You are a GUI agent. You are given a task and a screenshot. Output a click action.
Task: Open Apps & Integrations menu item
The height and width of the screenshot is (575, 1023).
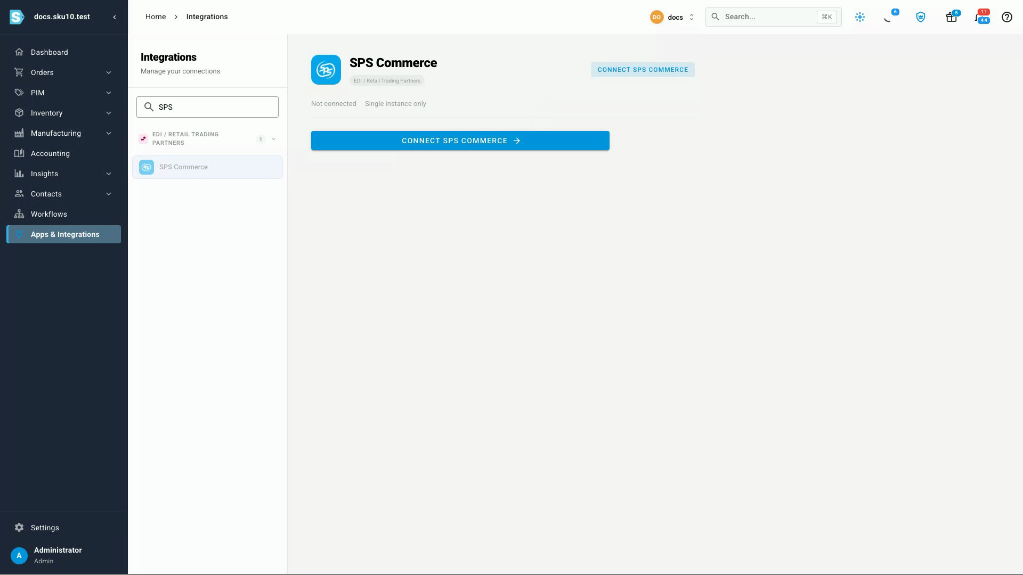[63, 234]
